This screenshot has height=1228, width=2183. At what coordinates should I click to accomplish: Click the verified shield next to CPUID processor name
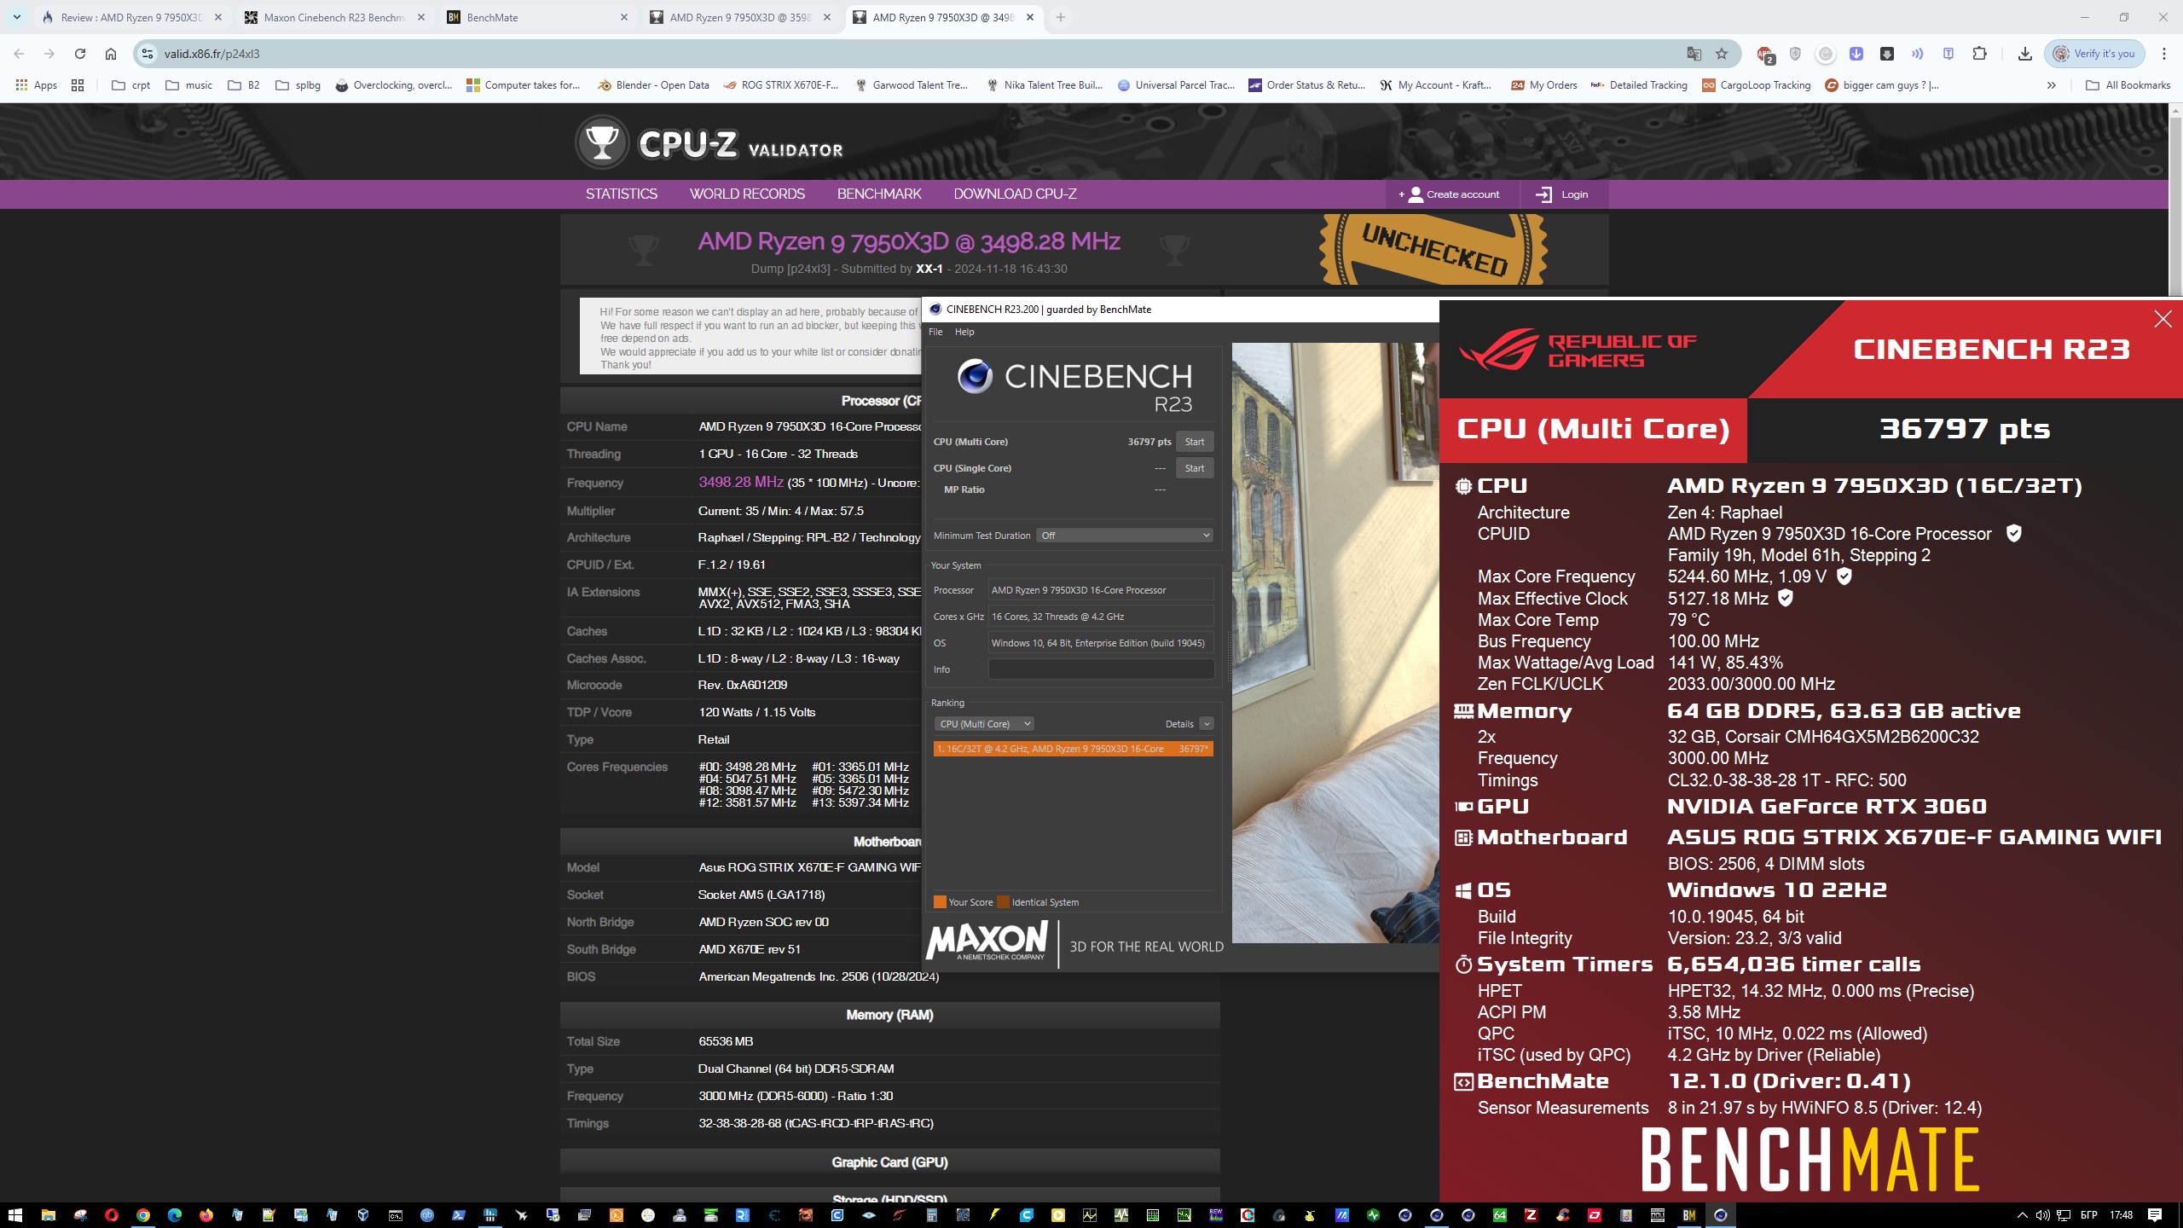[x=2013, y=534]
